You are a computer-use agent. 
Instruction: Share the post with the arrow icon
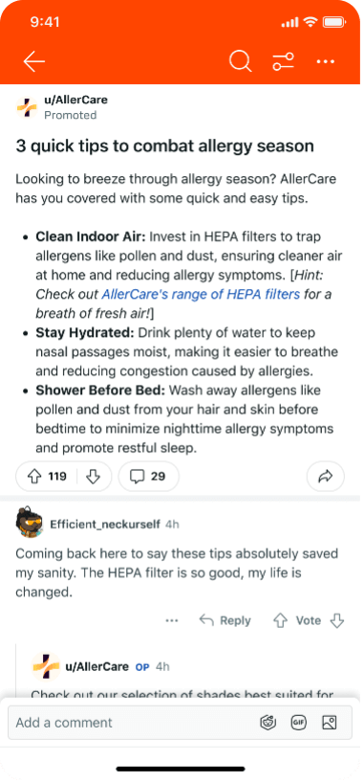(x=326, y=477)
